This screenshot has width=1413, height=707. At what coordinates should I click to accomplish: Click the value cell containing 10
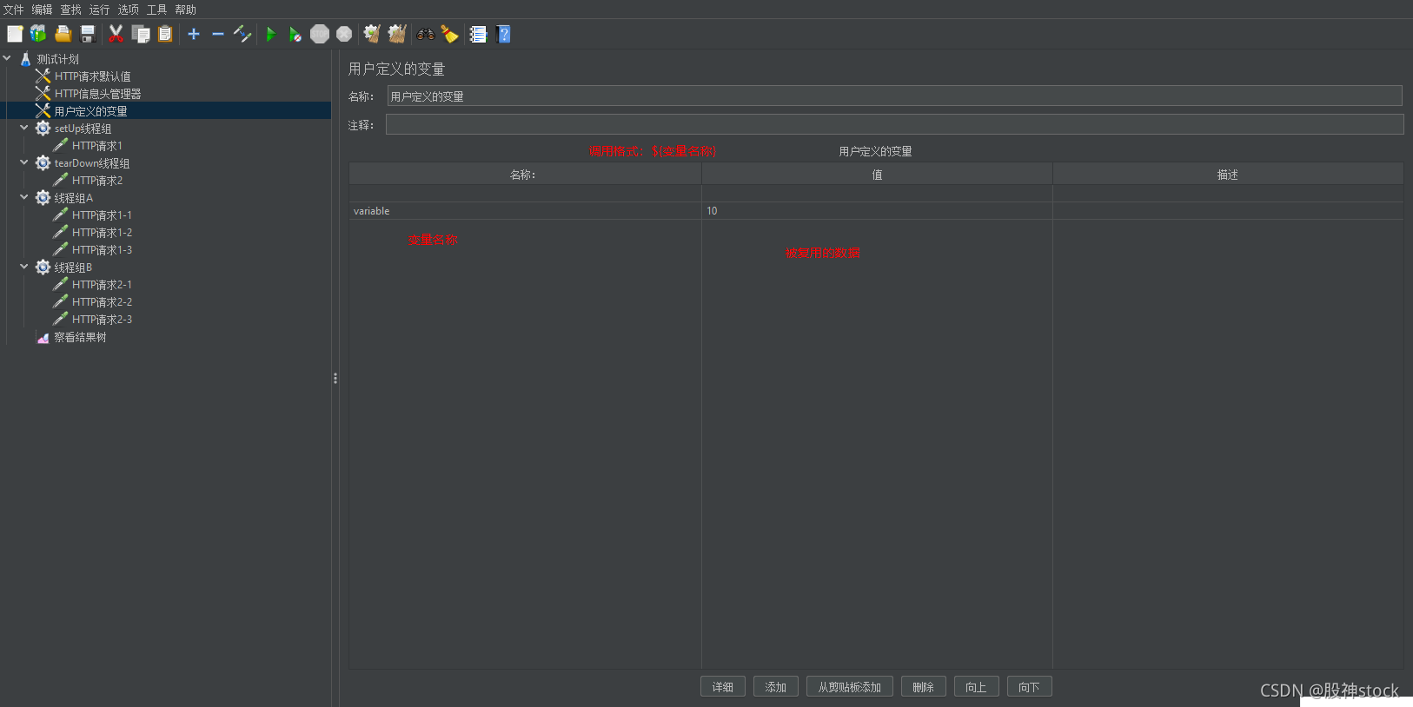(877, 211)
